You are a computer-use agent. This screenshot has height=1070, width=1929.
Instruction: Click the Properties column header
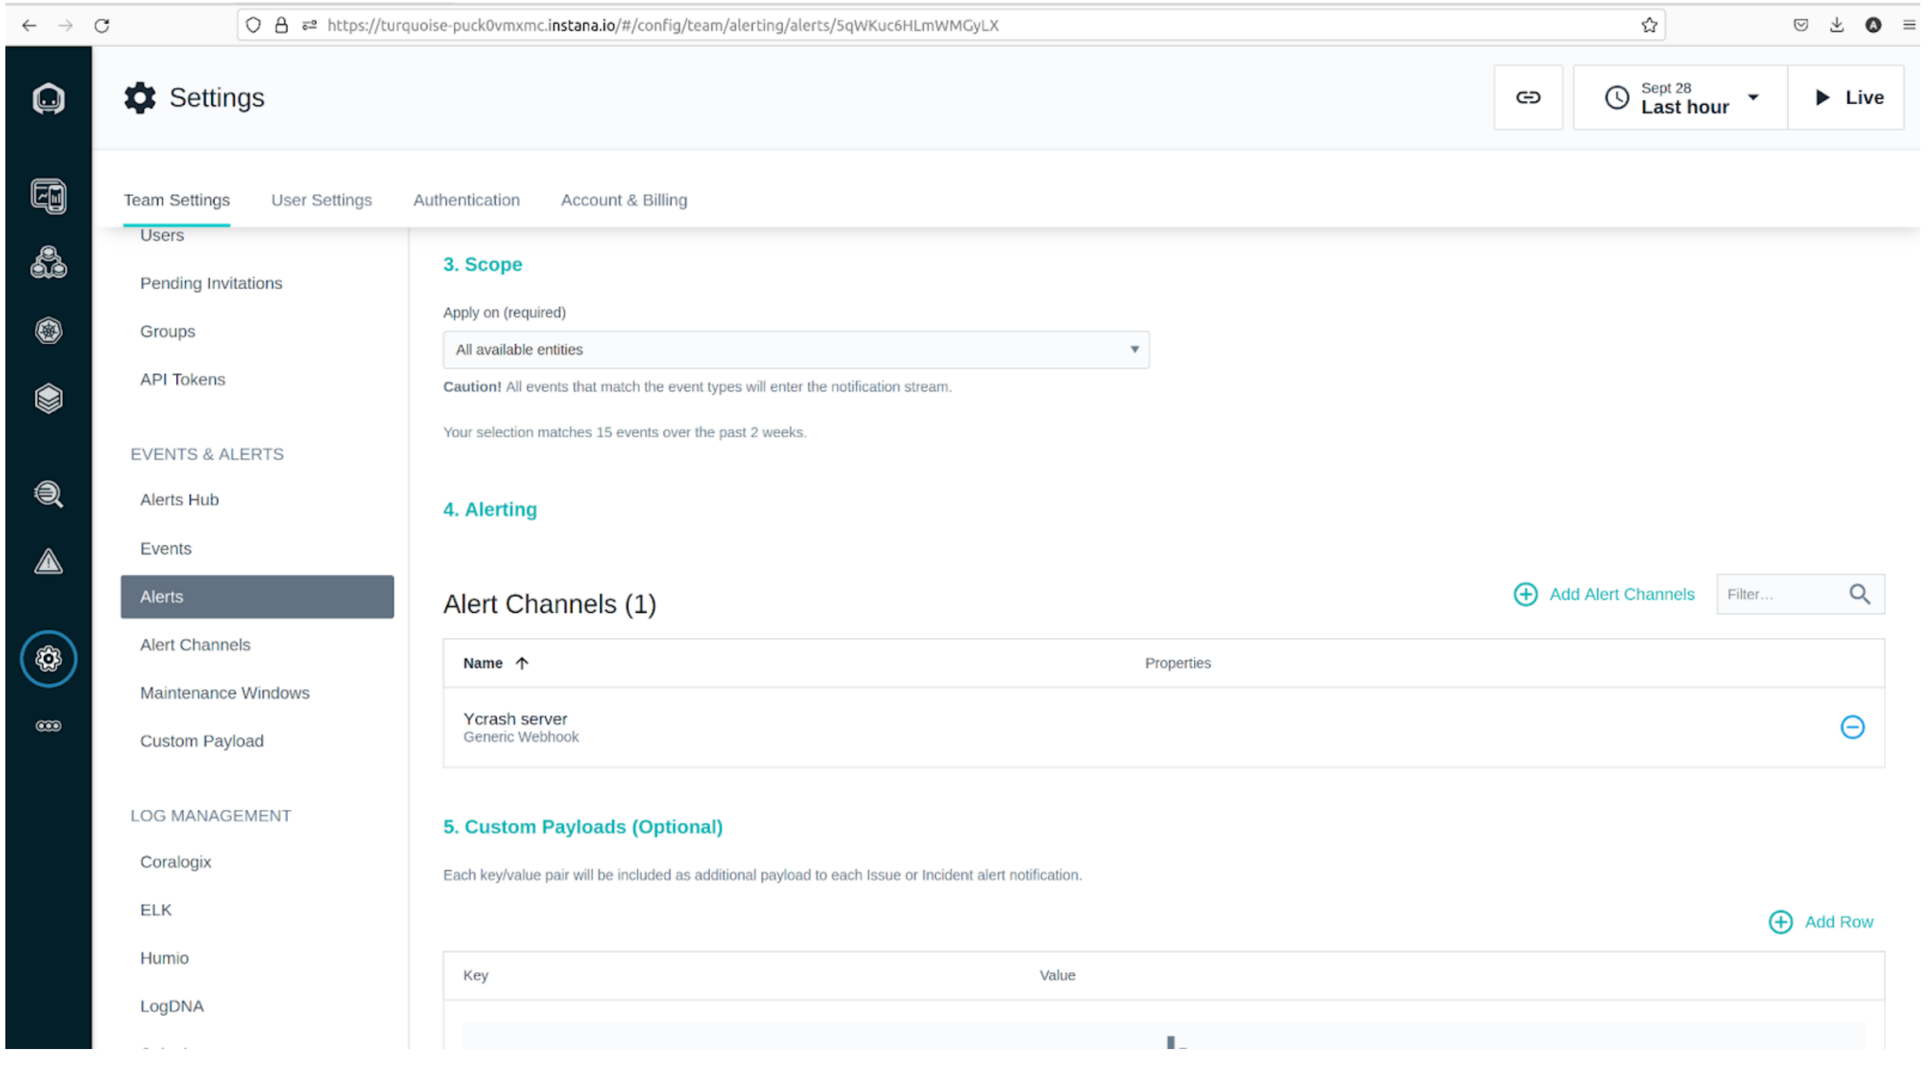[x=1178, y=664]
